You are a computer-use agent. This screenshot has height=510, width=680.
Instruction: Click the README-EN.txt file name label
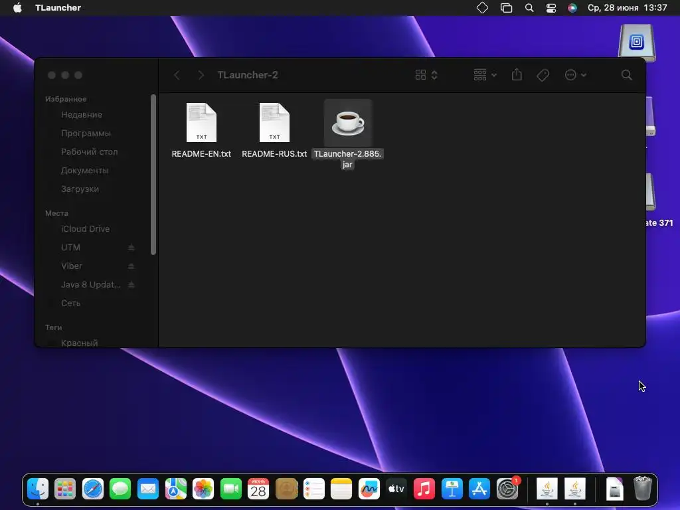[201, 154]
